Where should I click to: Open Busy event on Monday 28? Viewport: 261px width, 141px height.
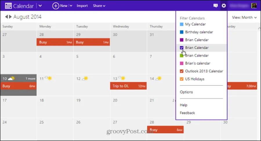tap(55, 42)
